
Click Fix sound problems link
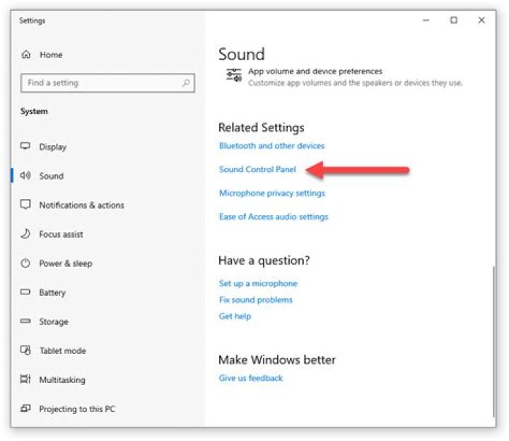click(x=256, y=299)
